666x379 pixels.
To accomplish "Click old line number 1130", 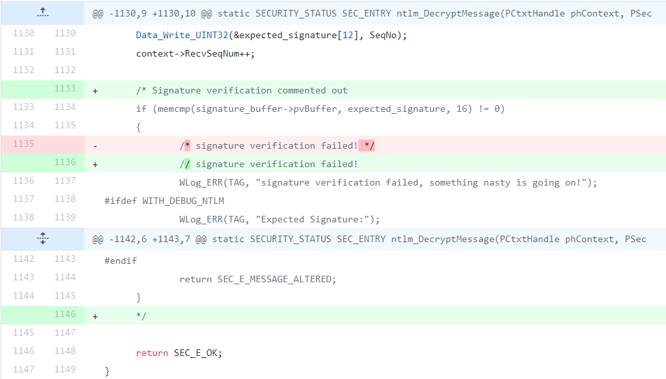I will click(x=23, y=33).
